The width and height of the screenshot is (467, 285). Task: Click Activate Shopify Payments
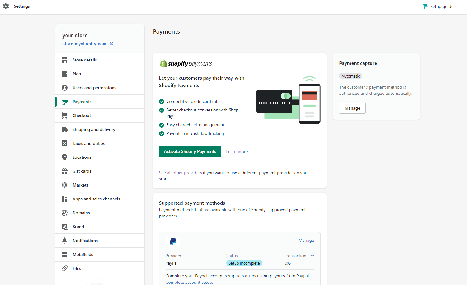(190, 151)
